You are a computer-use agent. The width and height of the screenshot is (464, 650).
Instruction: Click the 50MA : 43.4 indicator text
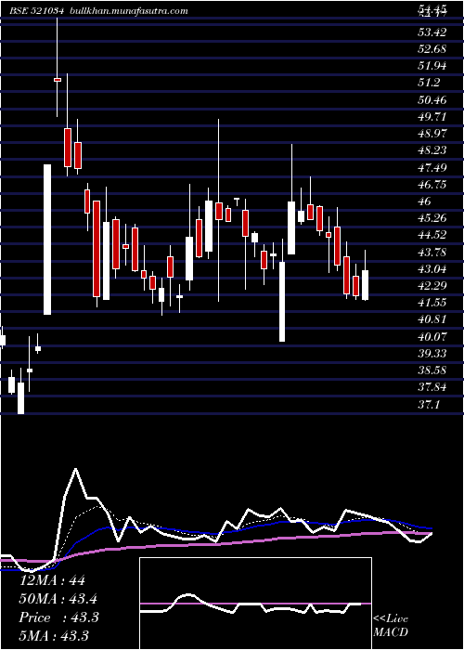click(59, 599)
